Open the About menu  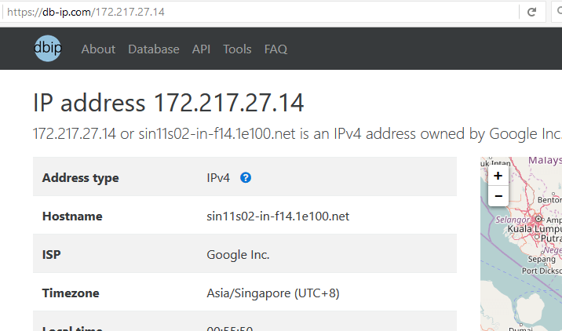point(98,49)
